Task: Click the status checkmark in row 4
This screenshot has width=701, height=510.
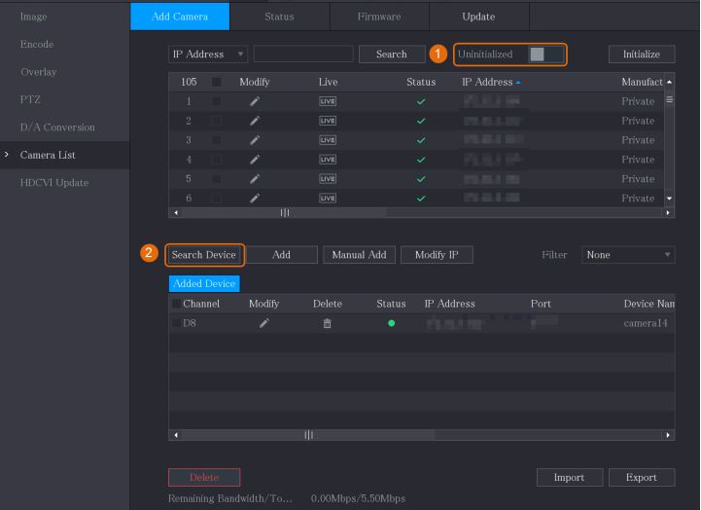Action: (x=421, y=160)
